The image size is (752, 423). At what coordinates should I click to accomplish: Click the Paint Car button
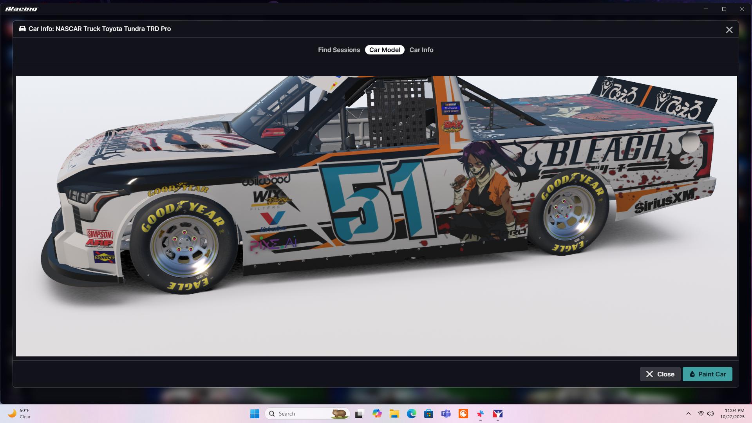tap(707, 374)
